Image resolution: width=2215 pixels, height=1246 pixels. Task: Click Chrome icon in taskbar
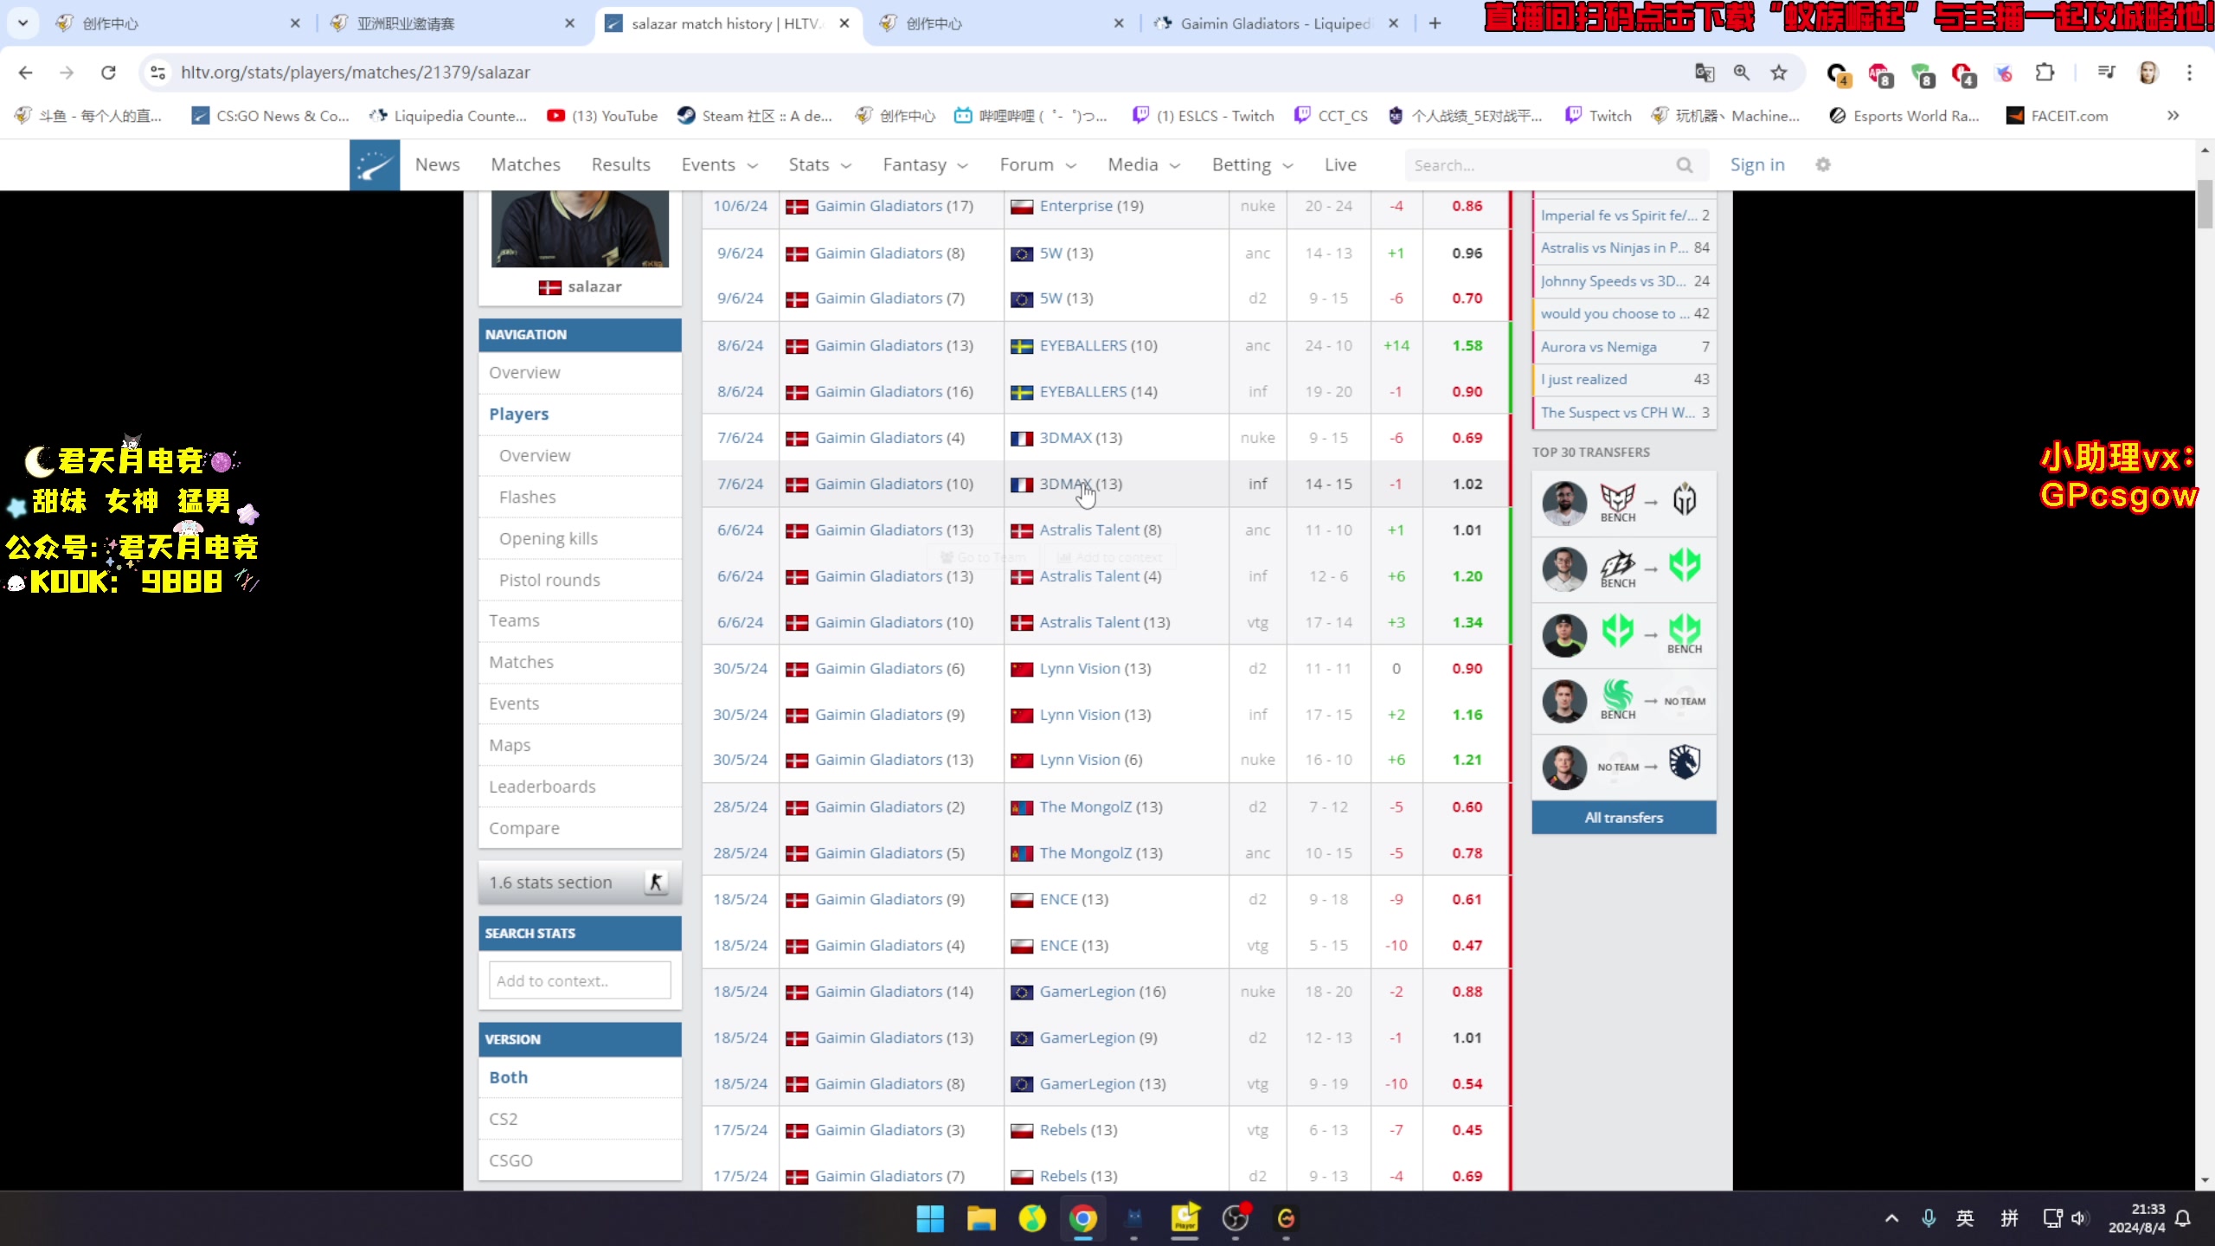pyautogui.click(x=1082, y=1218)
